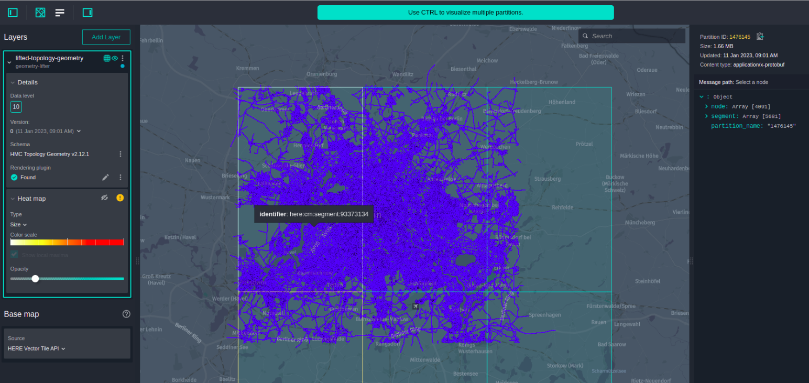Screen dimensions: 809x383
Task: Click the partition ID 1476145 link
Action: tap(740, 37)
